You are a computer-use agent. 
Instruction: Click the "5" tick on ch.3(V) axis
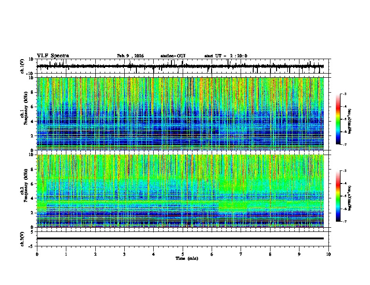click(32, 232)
